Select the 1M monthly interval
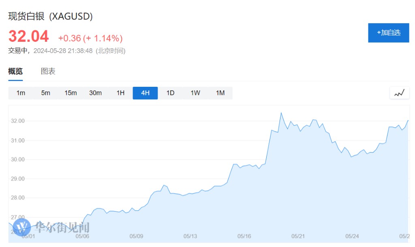The width and height of the screenshot is (415, 247). [x=220, y=93]
